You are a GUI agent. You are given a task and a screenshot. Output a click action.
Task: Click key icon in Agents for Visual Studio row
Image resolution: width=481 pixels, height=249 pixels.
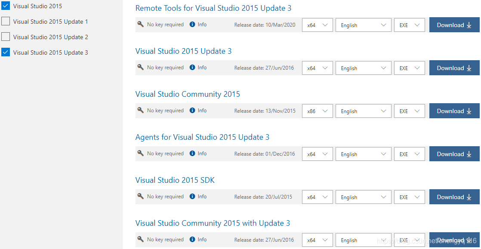click(x=141, y=154)
